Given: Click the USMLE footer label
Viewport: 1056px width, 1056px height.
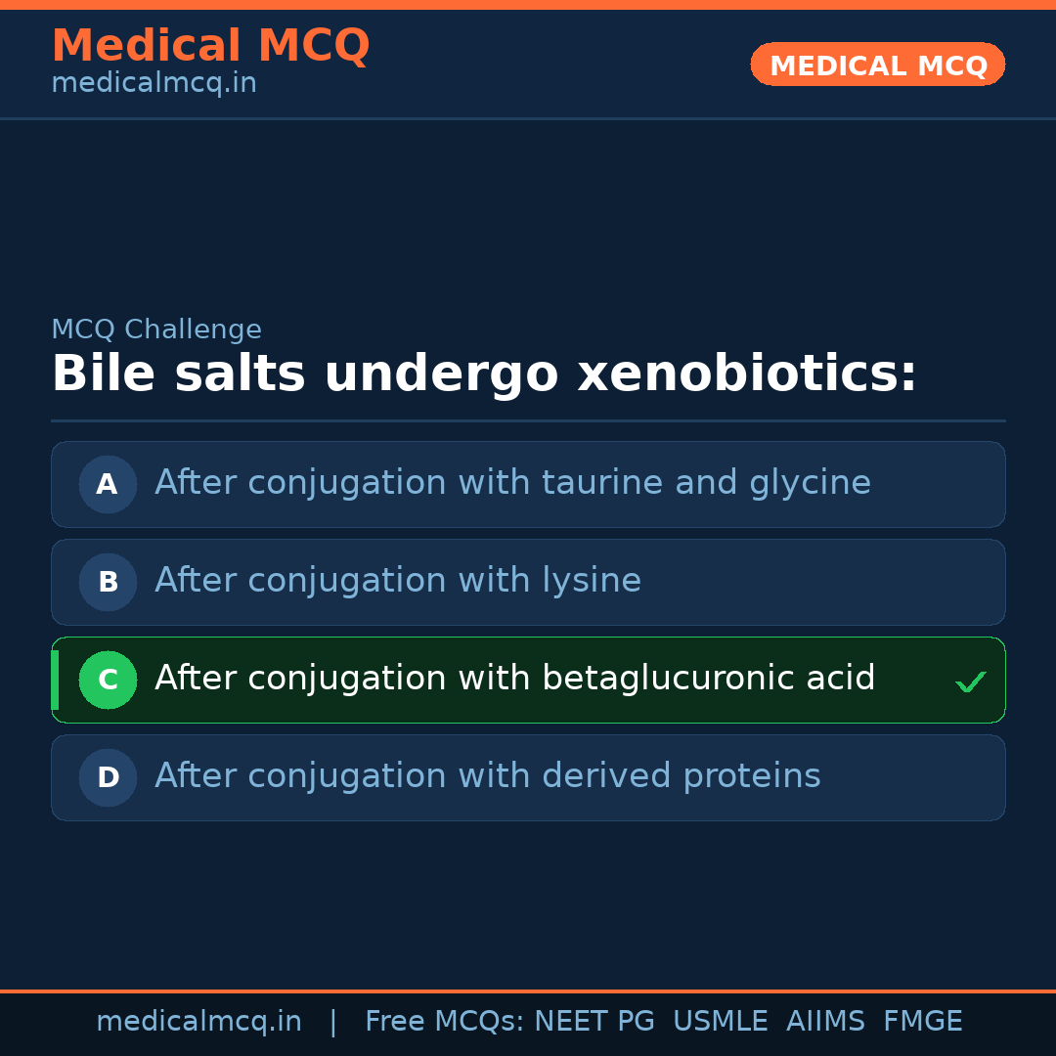Looking at the screenshot, I should pos(720,1022).
